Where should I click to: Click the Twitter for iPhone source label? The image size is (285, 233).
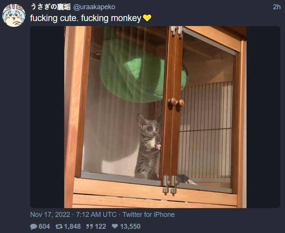pos(148,215)
